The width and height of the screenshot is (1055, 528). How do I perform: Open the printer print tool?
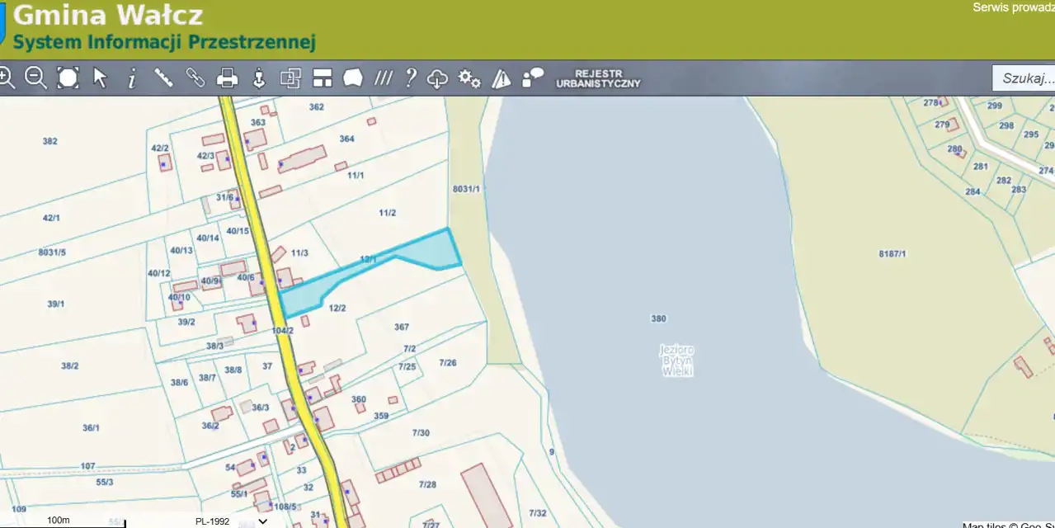tap(227, 78)
